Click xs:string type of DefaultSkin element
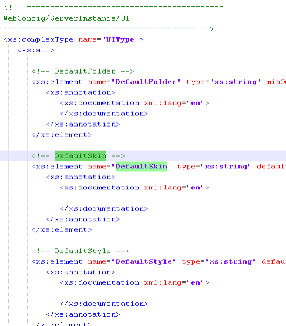This screenshot has height=326, width=286. coord(226,167)
